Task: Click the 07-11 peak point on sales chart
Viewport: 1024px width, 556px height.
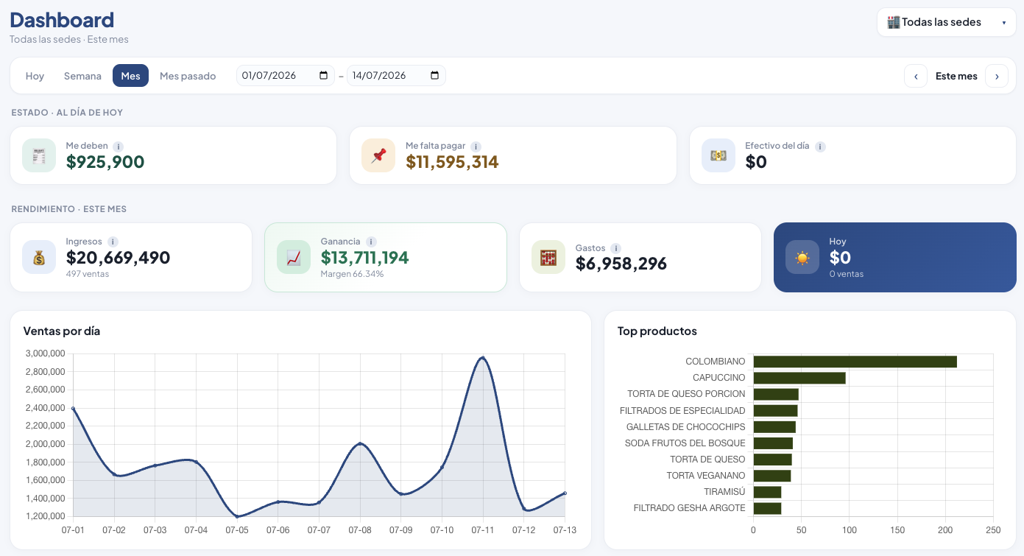Action: pos(483,358)
